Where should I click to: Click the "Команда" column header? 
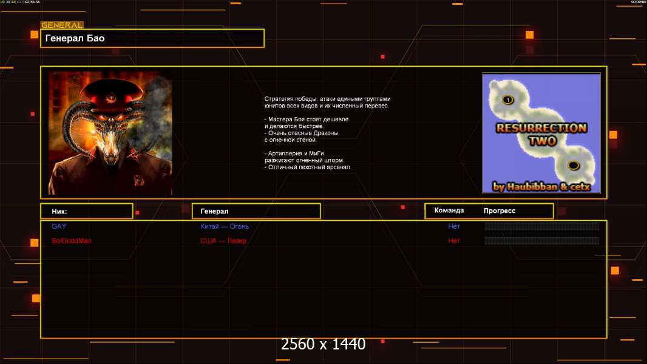[449, 211]
